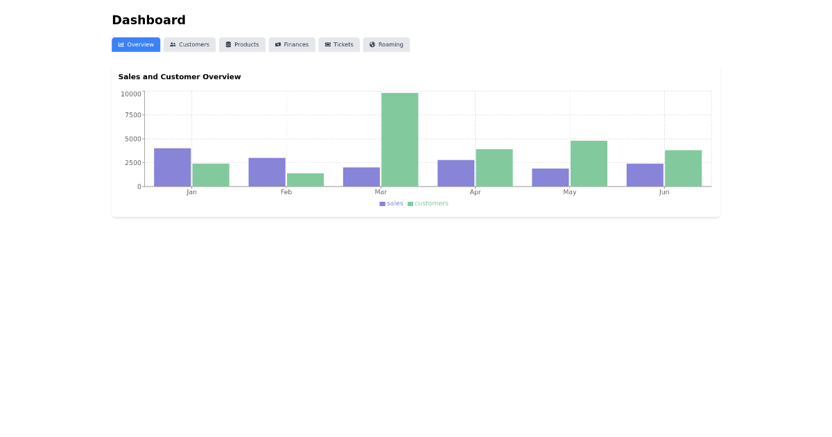Click the purple June sales bar

[x=645, y=175]
